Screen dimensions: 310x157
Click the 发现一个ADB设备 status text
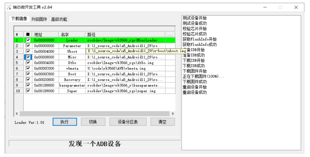pos(95,143)
